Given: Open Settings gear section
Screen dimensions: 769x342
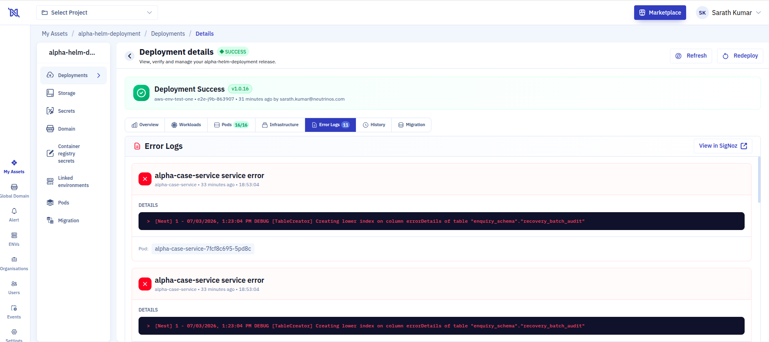Looking at the screenshot, I should coord(14,336).
